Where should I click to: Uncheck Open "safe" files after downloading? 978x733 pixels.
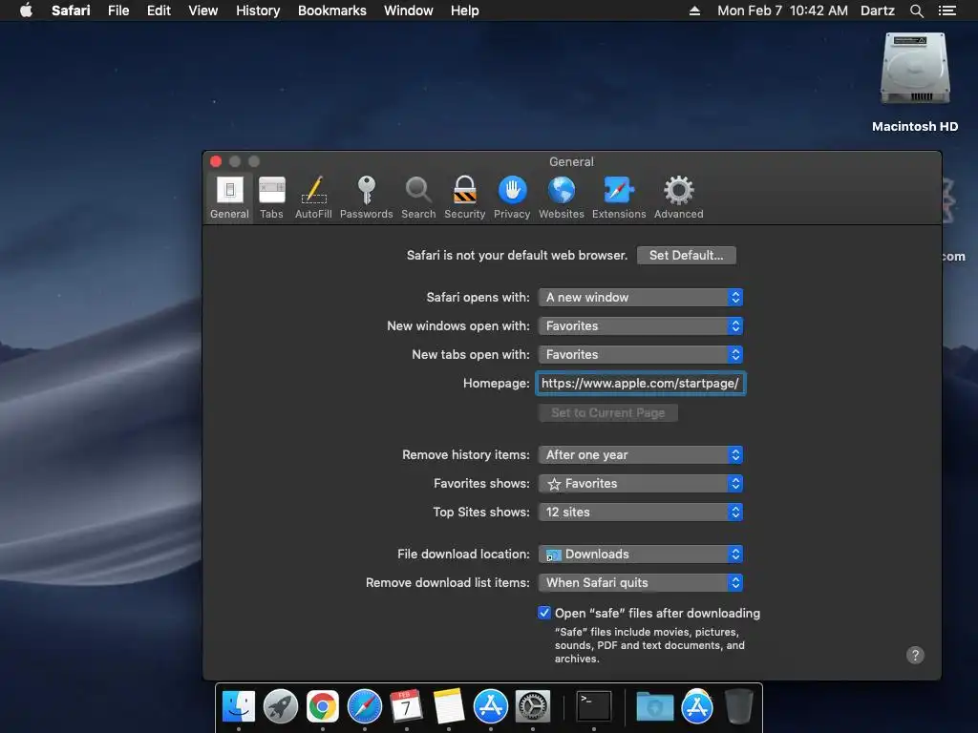pos(544,613)
